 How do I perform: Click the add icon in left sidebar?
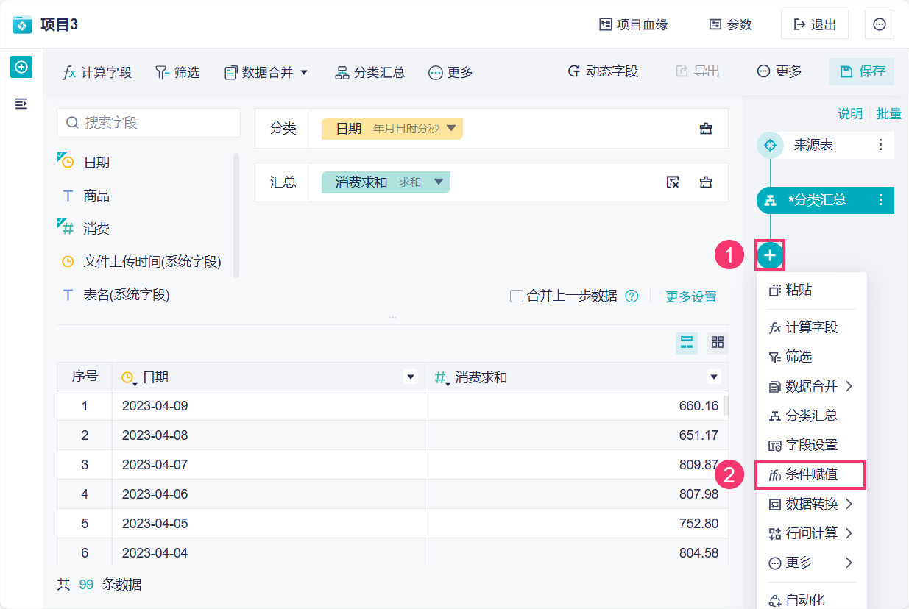(21, 67)
